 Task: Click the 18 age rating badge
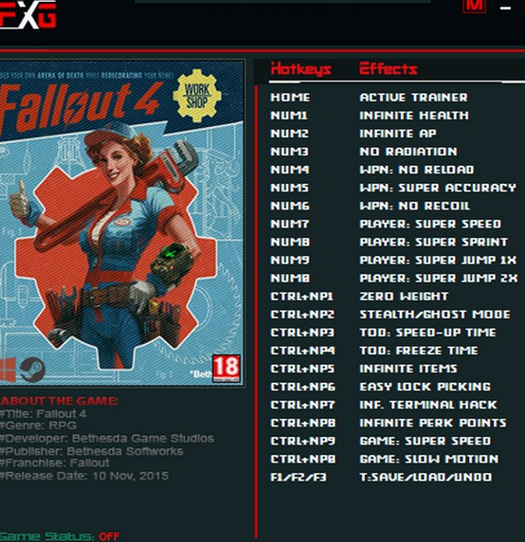226,369
